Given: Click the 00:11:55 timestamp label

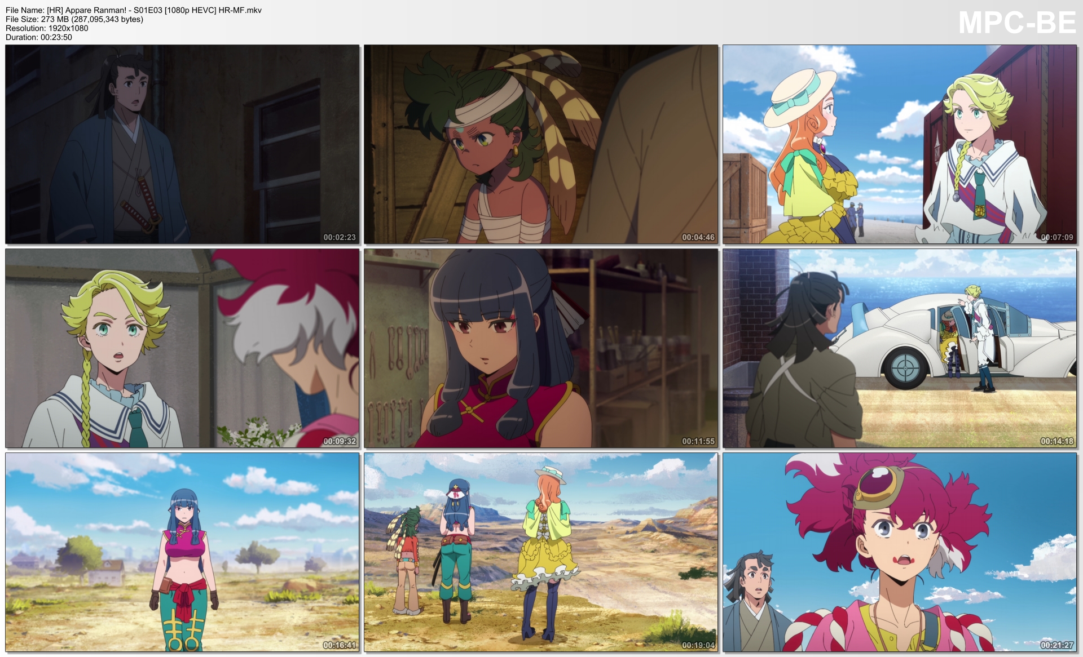Looking at the screenshot, I should point(698,441).
